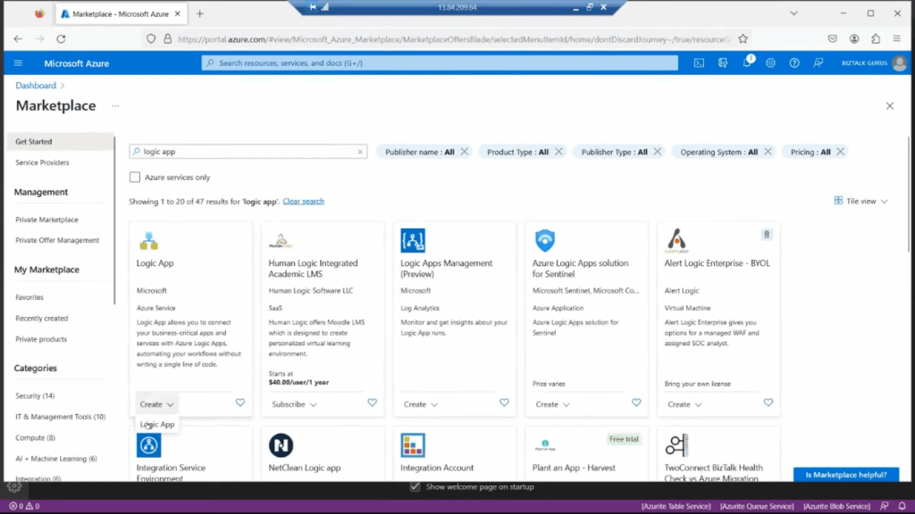Remove the Pricing filter
The width and height of the screenshot is (915, 514).
coord(840,152)
